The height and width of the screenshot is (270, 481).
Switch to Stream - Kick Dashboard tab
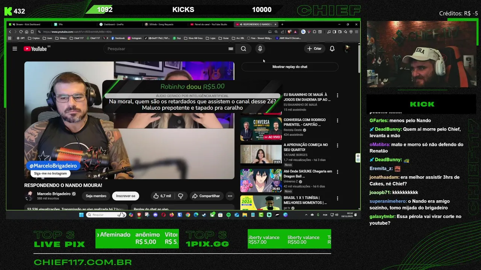pyautogui.click(x=28, y=24)
